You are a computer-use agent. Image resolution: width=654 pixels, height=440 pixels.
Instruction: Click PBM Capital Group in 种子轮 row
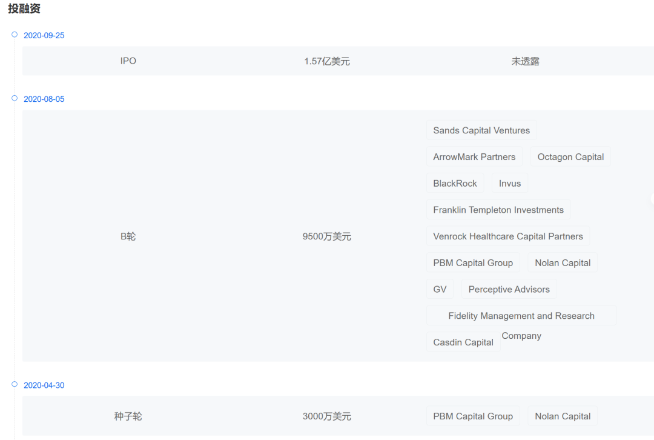(473, 416)
